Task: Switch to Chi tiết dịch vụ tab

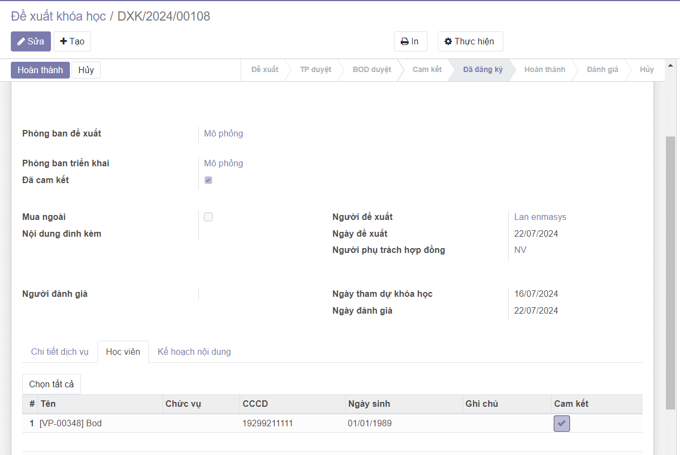Action: [60, 352]
